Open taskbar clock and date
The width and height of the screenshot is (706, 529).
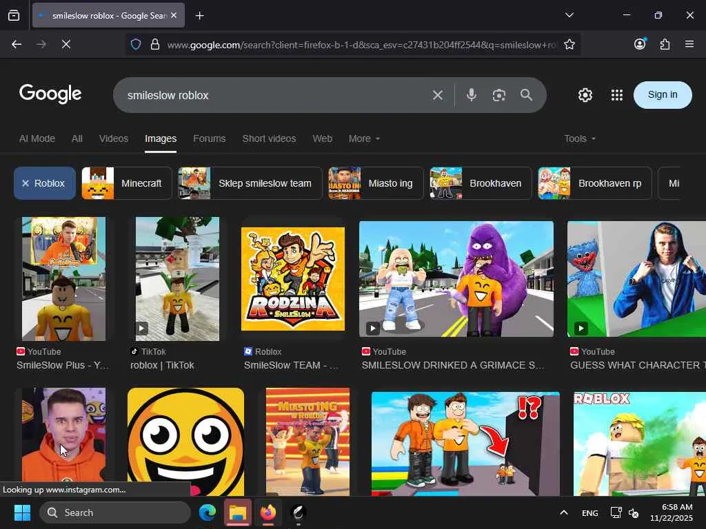(x=672, y=512)
